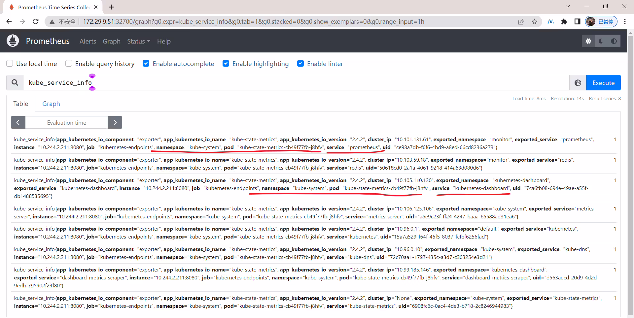Viewport: 634px width, 318px height.
Task: Click exported_service="prometheus" result row
Action: click(x=314, y=143)
